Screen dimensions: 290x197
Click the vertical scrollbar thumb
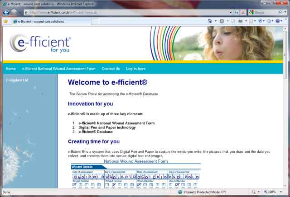285,55
